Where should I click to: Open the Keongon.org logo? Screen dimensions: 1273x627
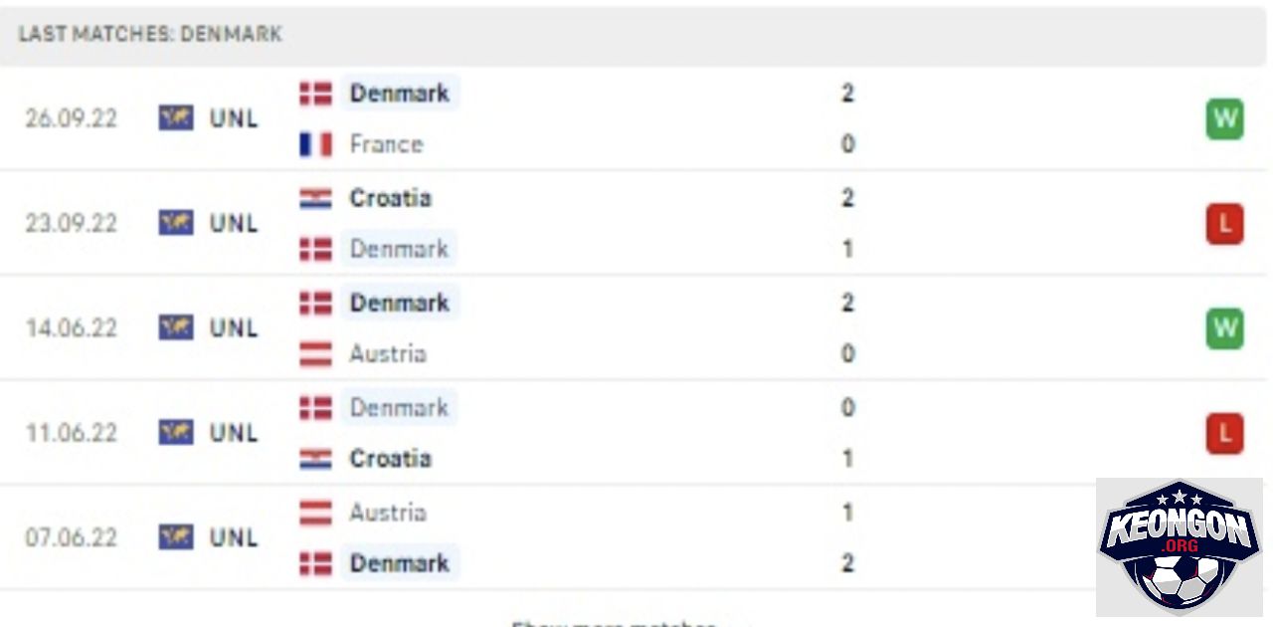[1179, 546]
